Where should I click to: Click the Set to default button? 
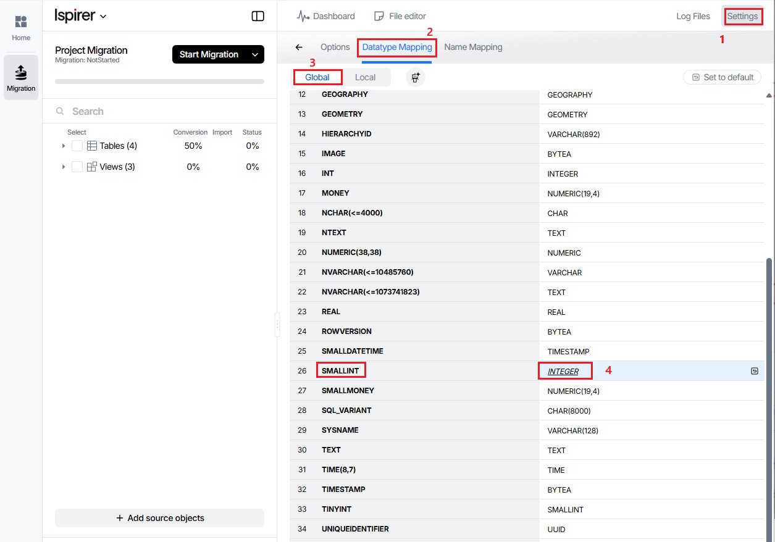pyautogui.click(x=722, y=77)
